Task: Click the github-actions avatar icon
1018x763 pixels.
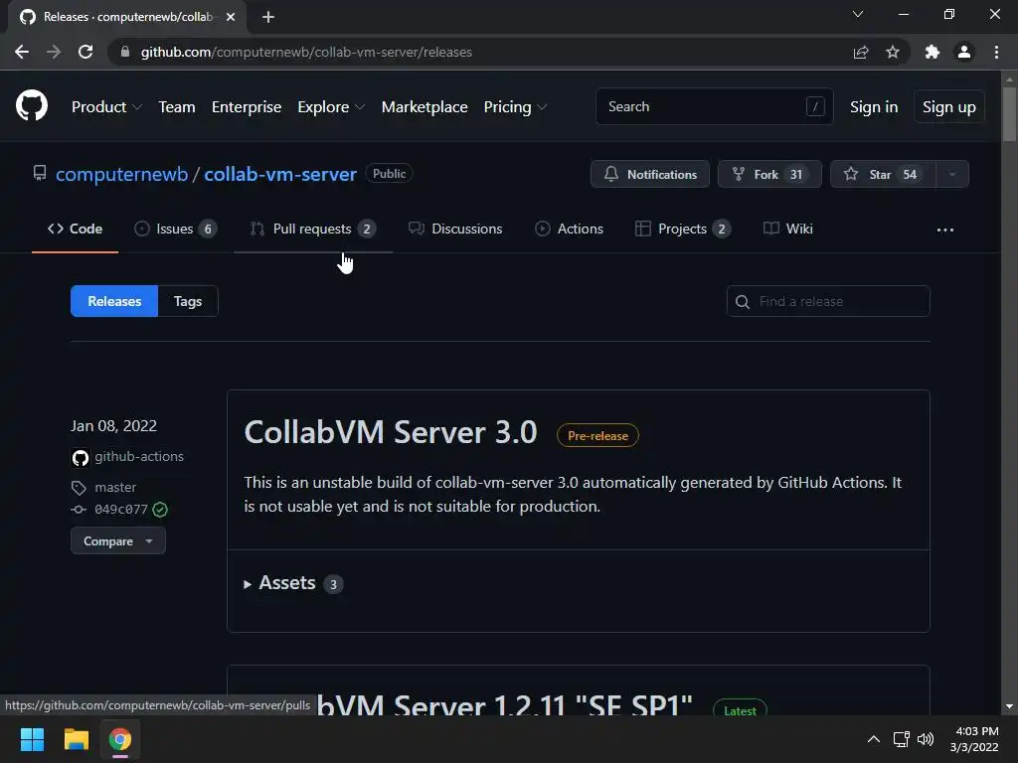Action: (81, 458)
